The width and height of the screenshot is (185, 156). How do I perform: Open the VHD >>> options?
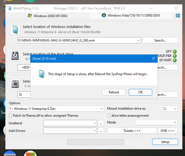tap(168, 131)
